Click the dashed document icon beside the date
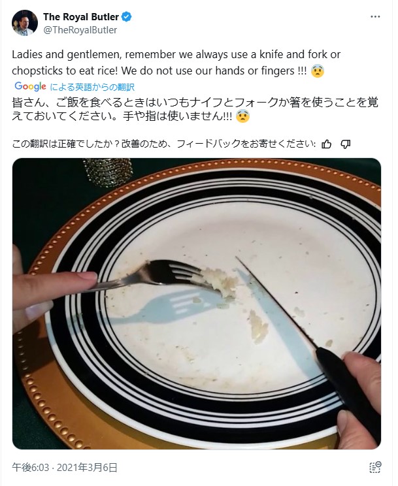This screenshot has width=398, height=486. pyautogui.click(x=375, y=467)
